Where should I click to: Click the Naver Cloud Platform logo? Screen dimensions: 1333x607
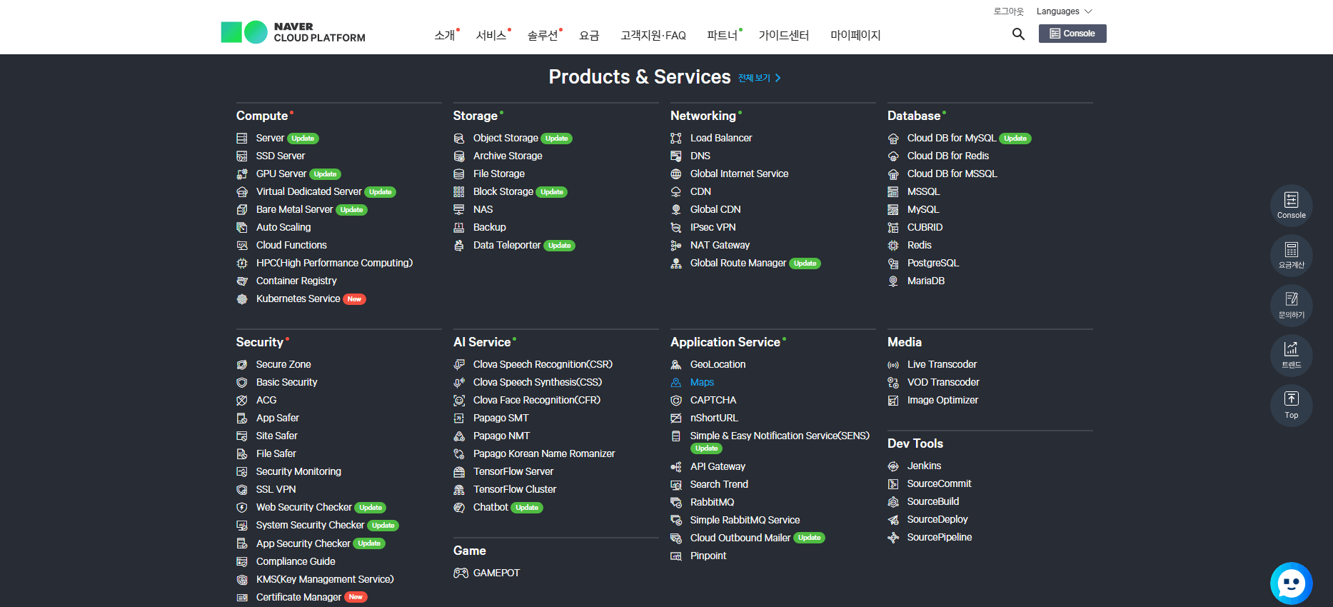[293, 32]
